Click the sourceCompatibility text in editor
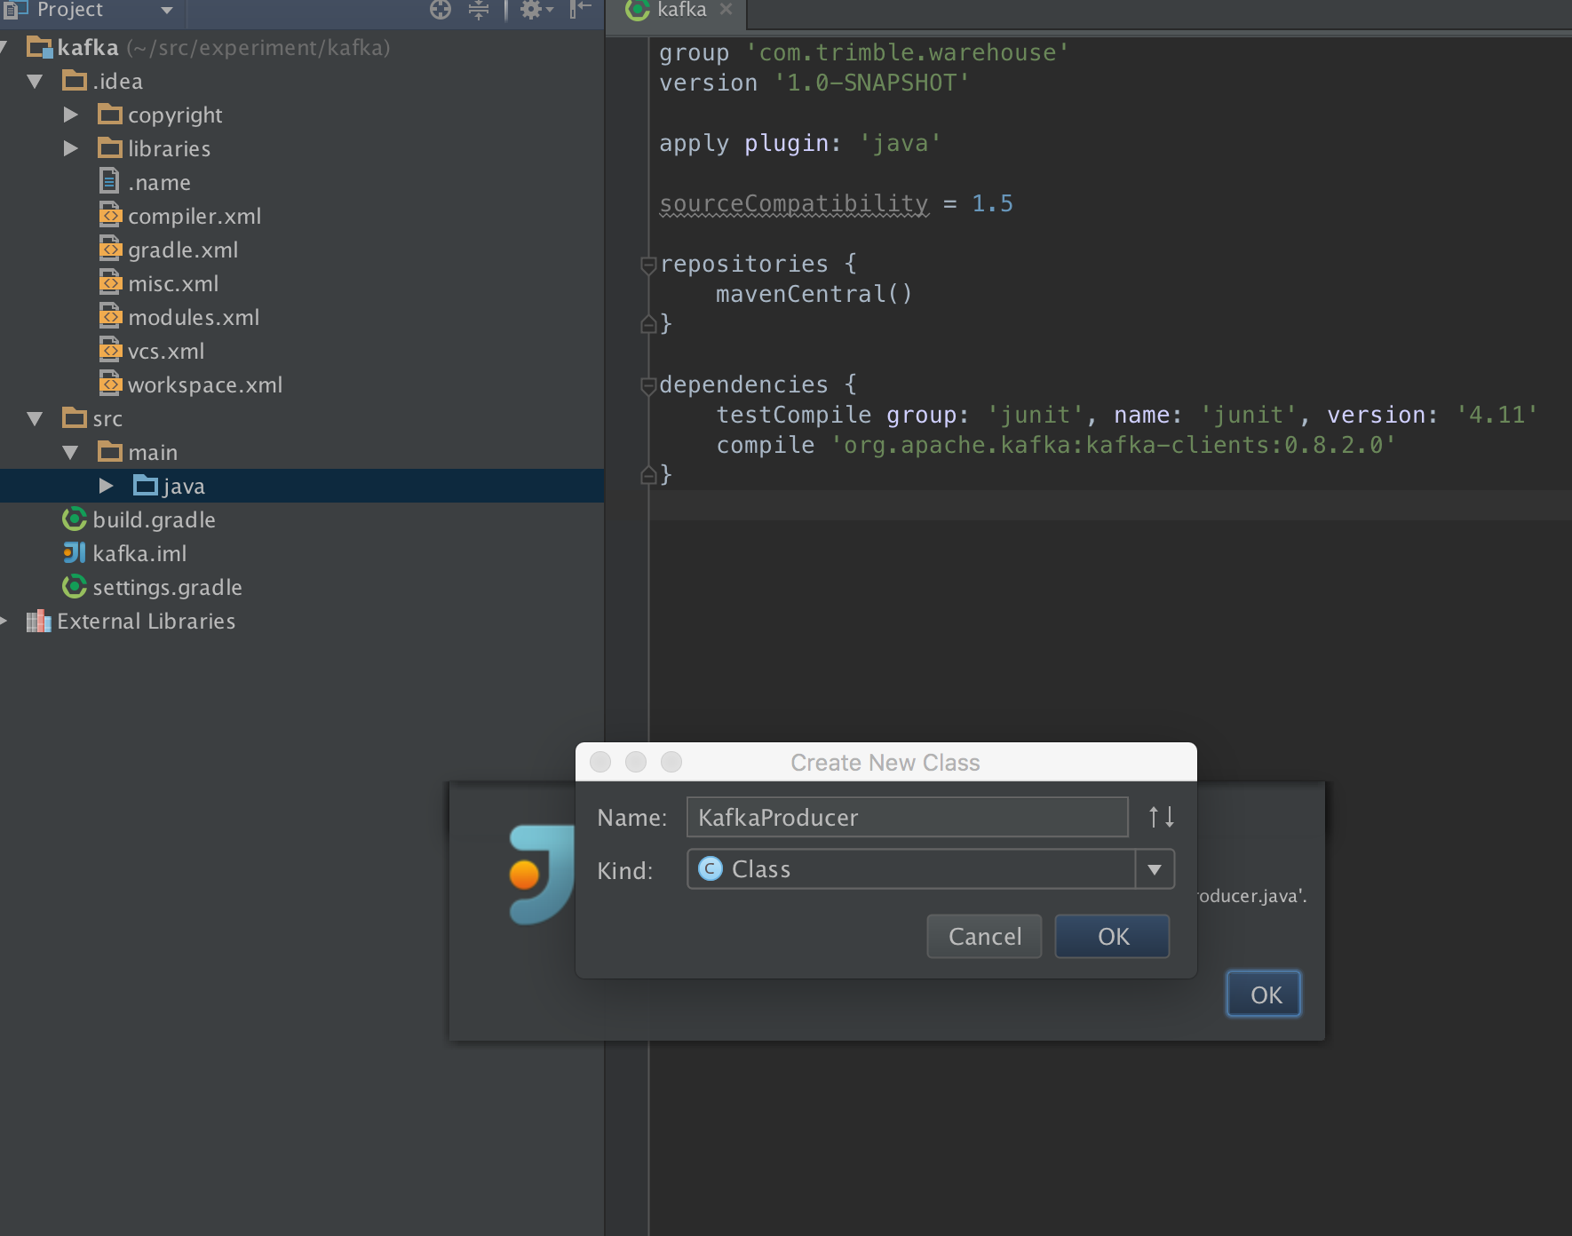 pos(794,203)
